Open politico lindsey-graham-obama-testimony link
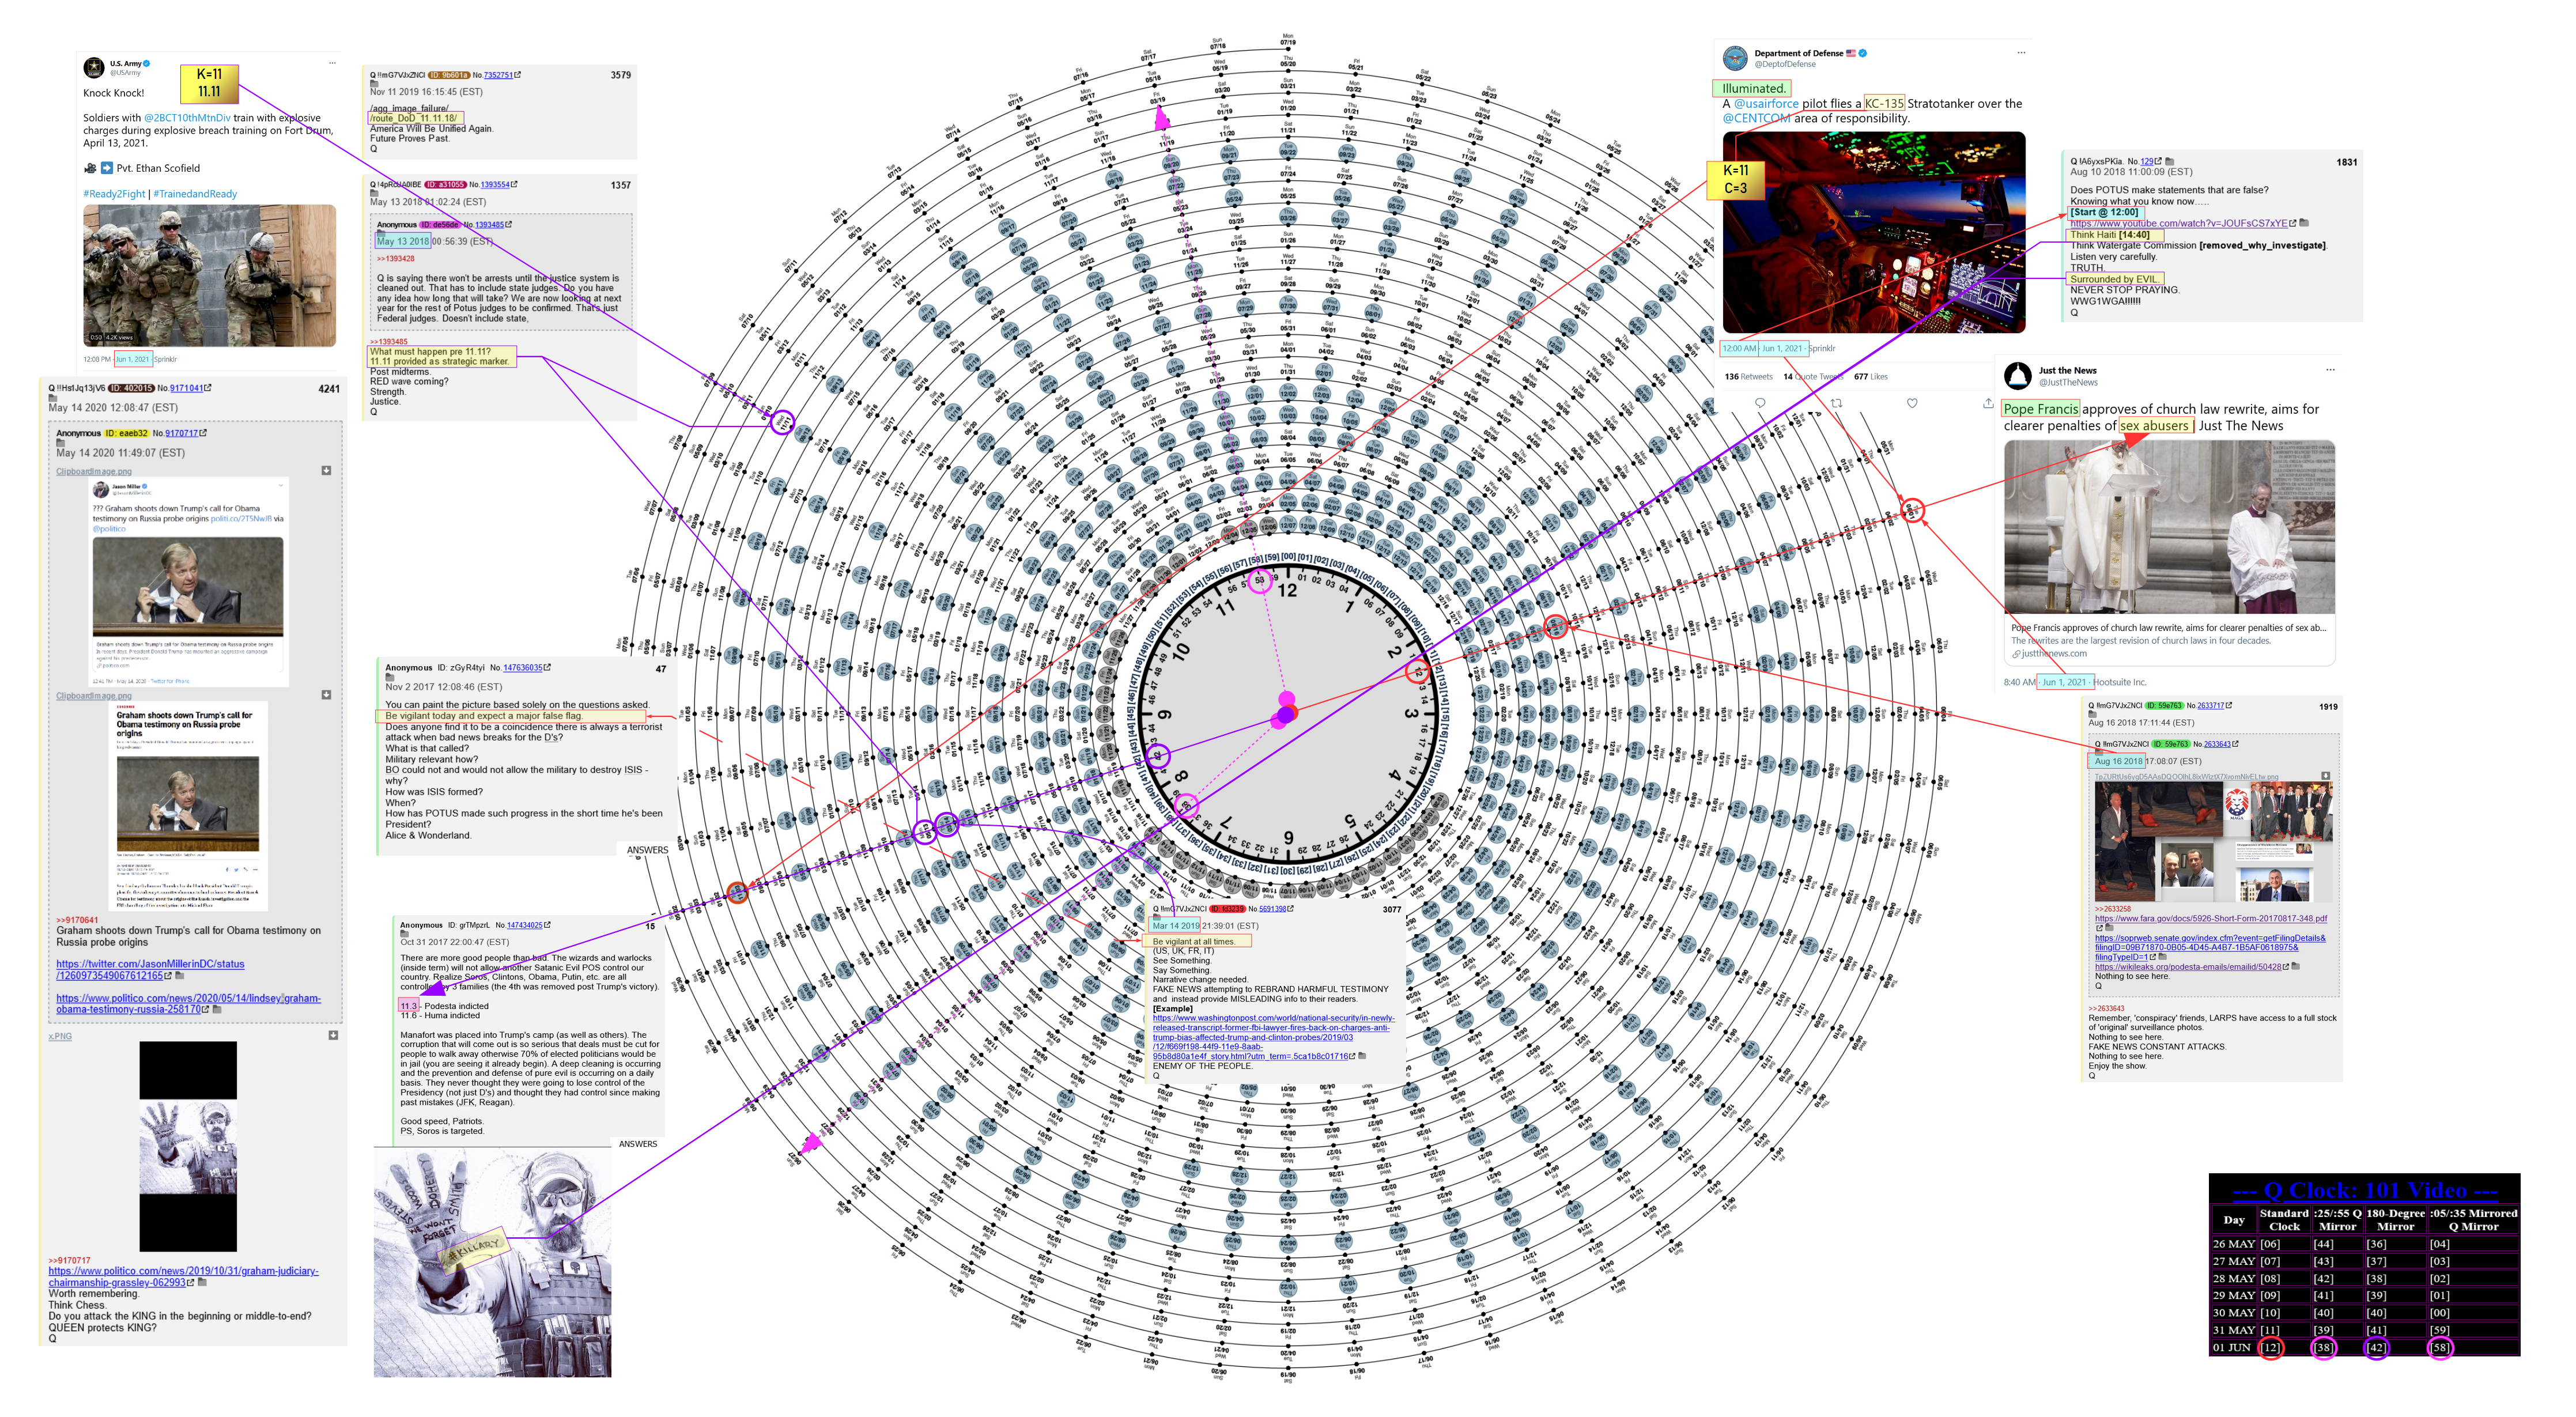 [188, 1004]
